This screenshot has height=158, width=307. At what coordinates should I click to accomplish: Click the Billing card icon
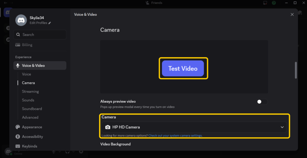18,45
